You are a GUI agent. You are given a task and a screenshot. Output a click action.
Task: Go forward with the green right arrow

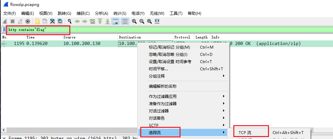pyautogui.click(x=84, y=21)
